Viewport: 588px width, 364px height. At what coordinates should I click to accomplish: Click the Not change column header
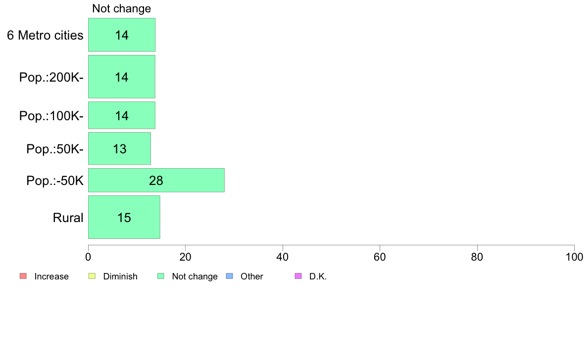[x=121, y=8]
